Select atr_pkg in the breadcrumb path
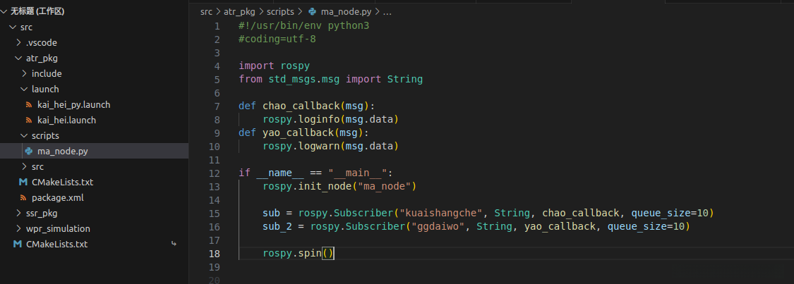This screenshot has width=794, height=284. (x=238, y=11)
